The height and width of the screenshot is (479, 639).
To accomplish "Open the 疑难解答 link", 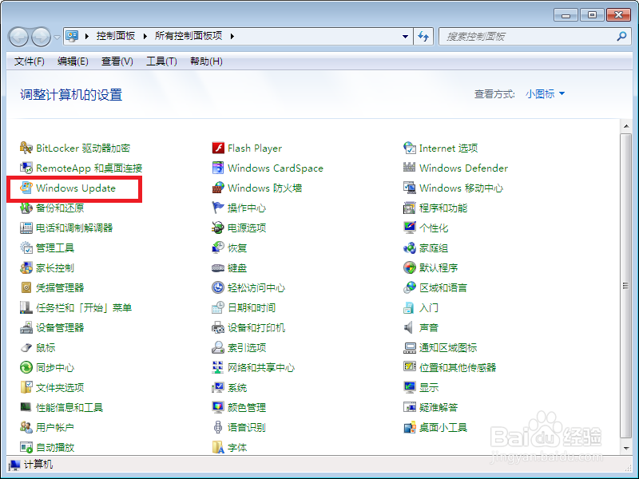I will click(439, 407).
